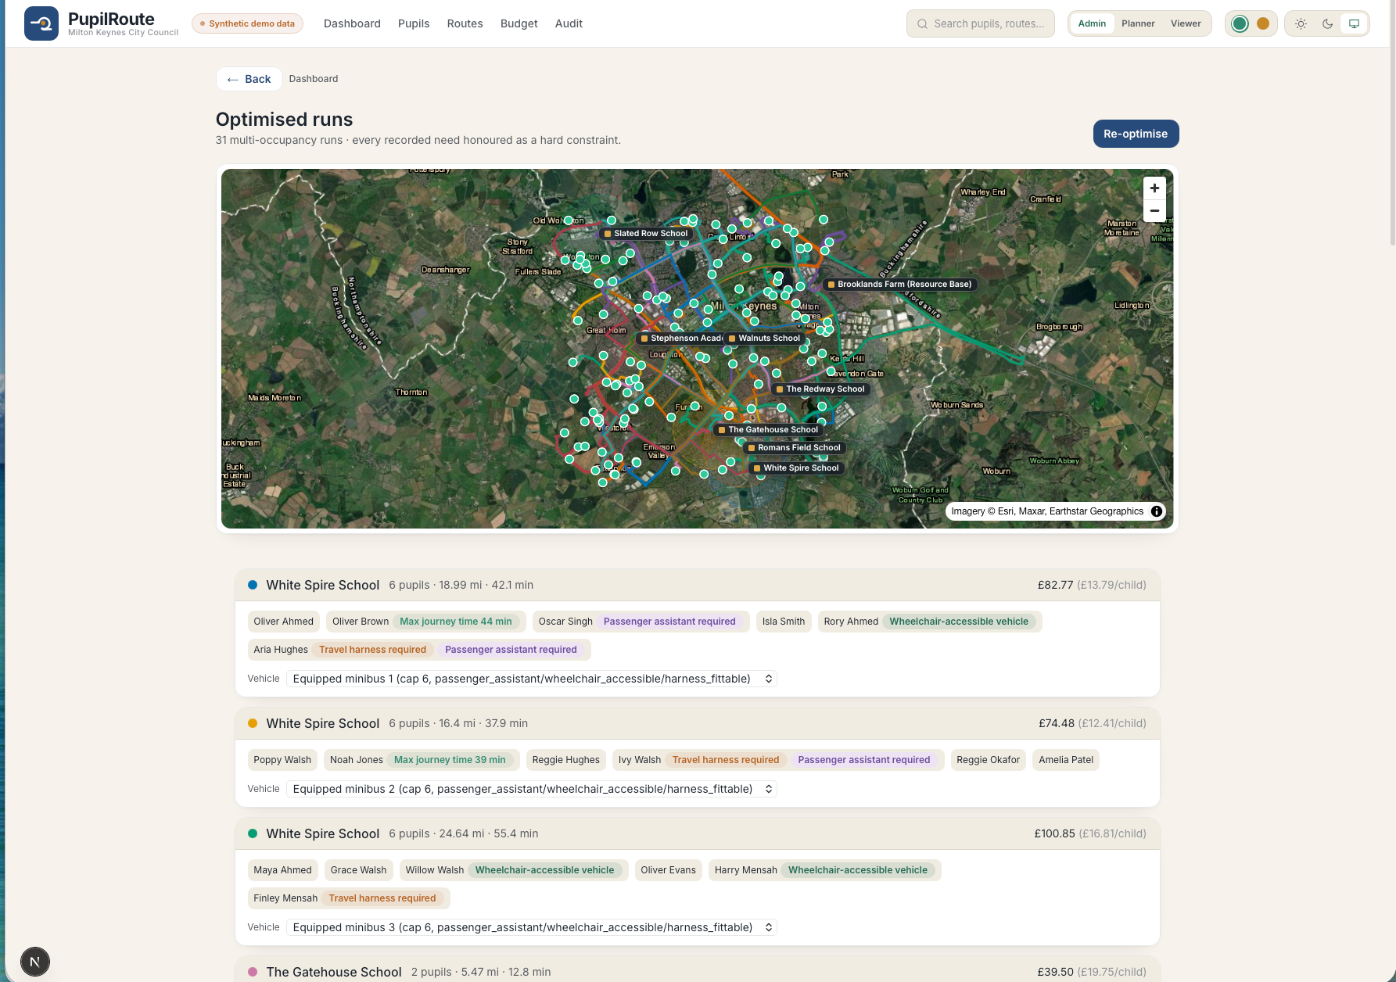Click The Gatehouse School run header
The height and width of the screenshot is (982, 1396).
point(698,970)
